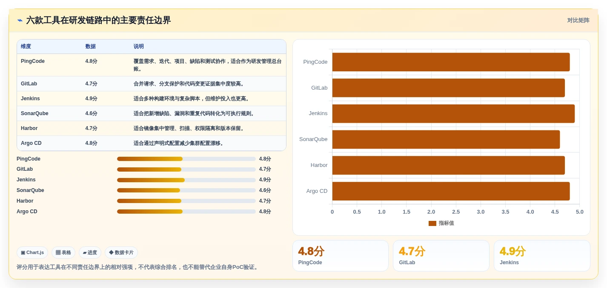This screenshot has height=288, width=607.
Task: Click the SonarQube bar in the chart
Action: click(446, 139)
